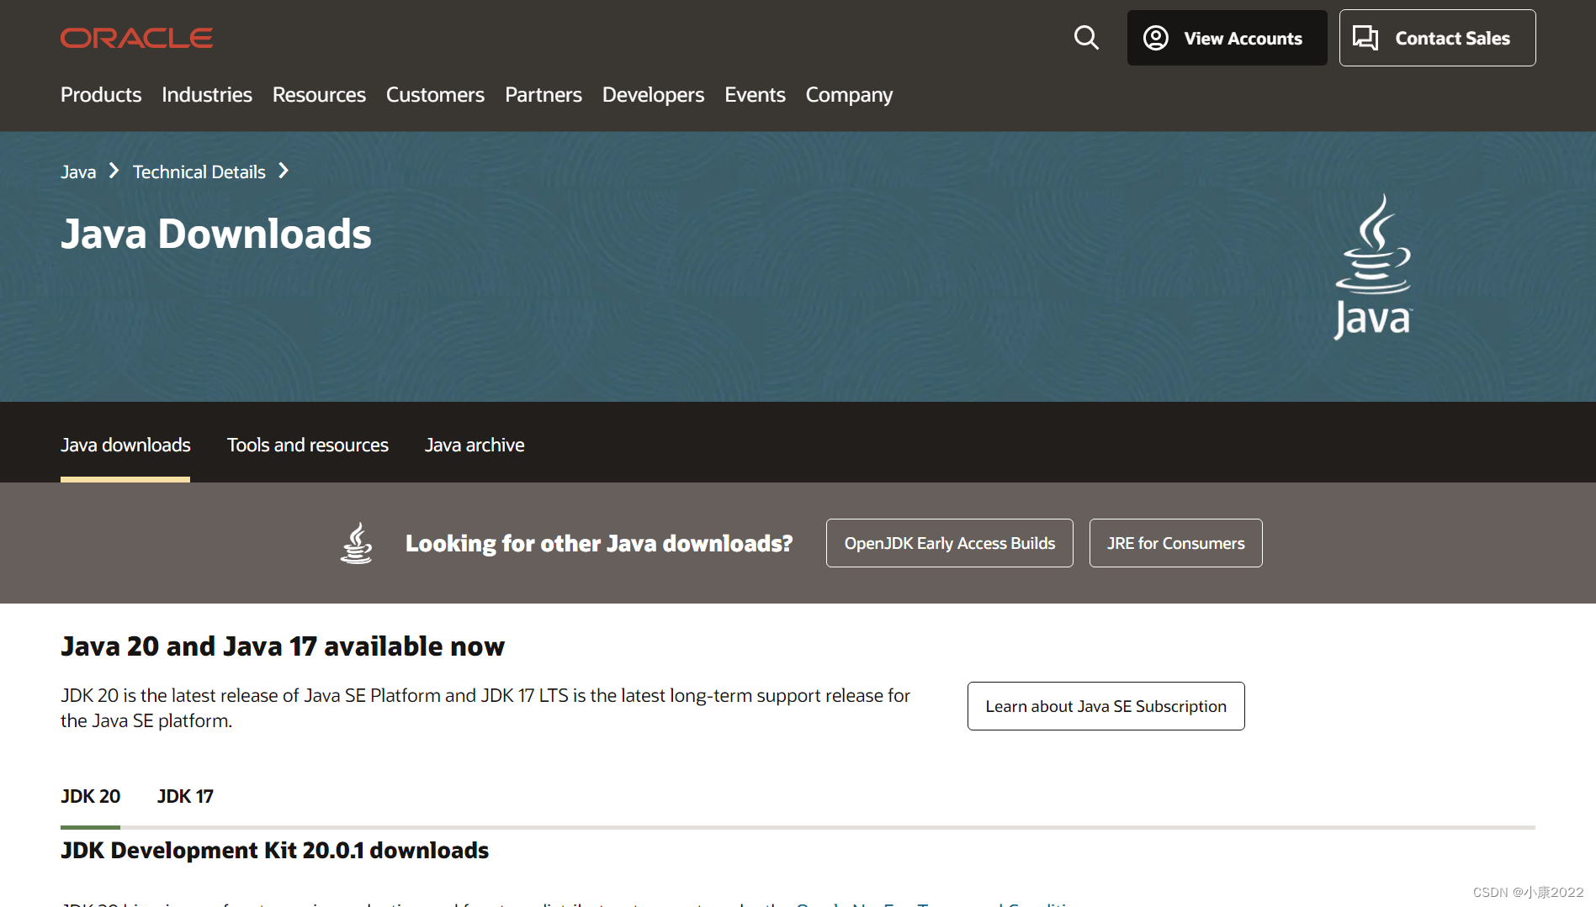1596x907 pixels.
Task: Follow the Technical Details breadcrumb link
Action: tap(199, 172)
